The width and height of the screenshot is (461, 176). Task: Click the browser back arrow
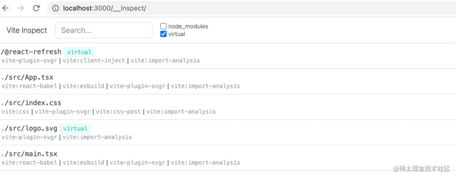tap(6, 8)
